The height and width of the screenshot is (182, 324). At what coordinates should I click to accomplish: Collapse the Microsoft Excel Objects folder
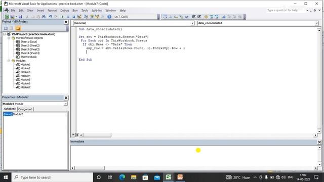click(9, 38)
